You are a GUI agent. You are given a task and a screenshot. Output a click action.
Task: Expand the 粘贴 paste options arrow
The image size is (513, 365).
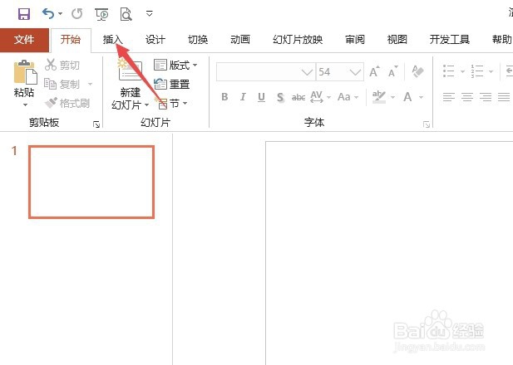point(25,105)
